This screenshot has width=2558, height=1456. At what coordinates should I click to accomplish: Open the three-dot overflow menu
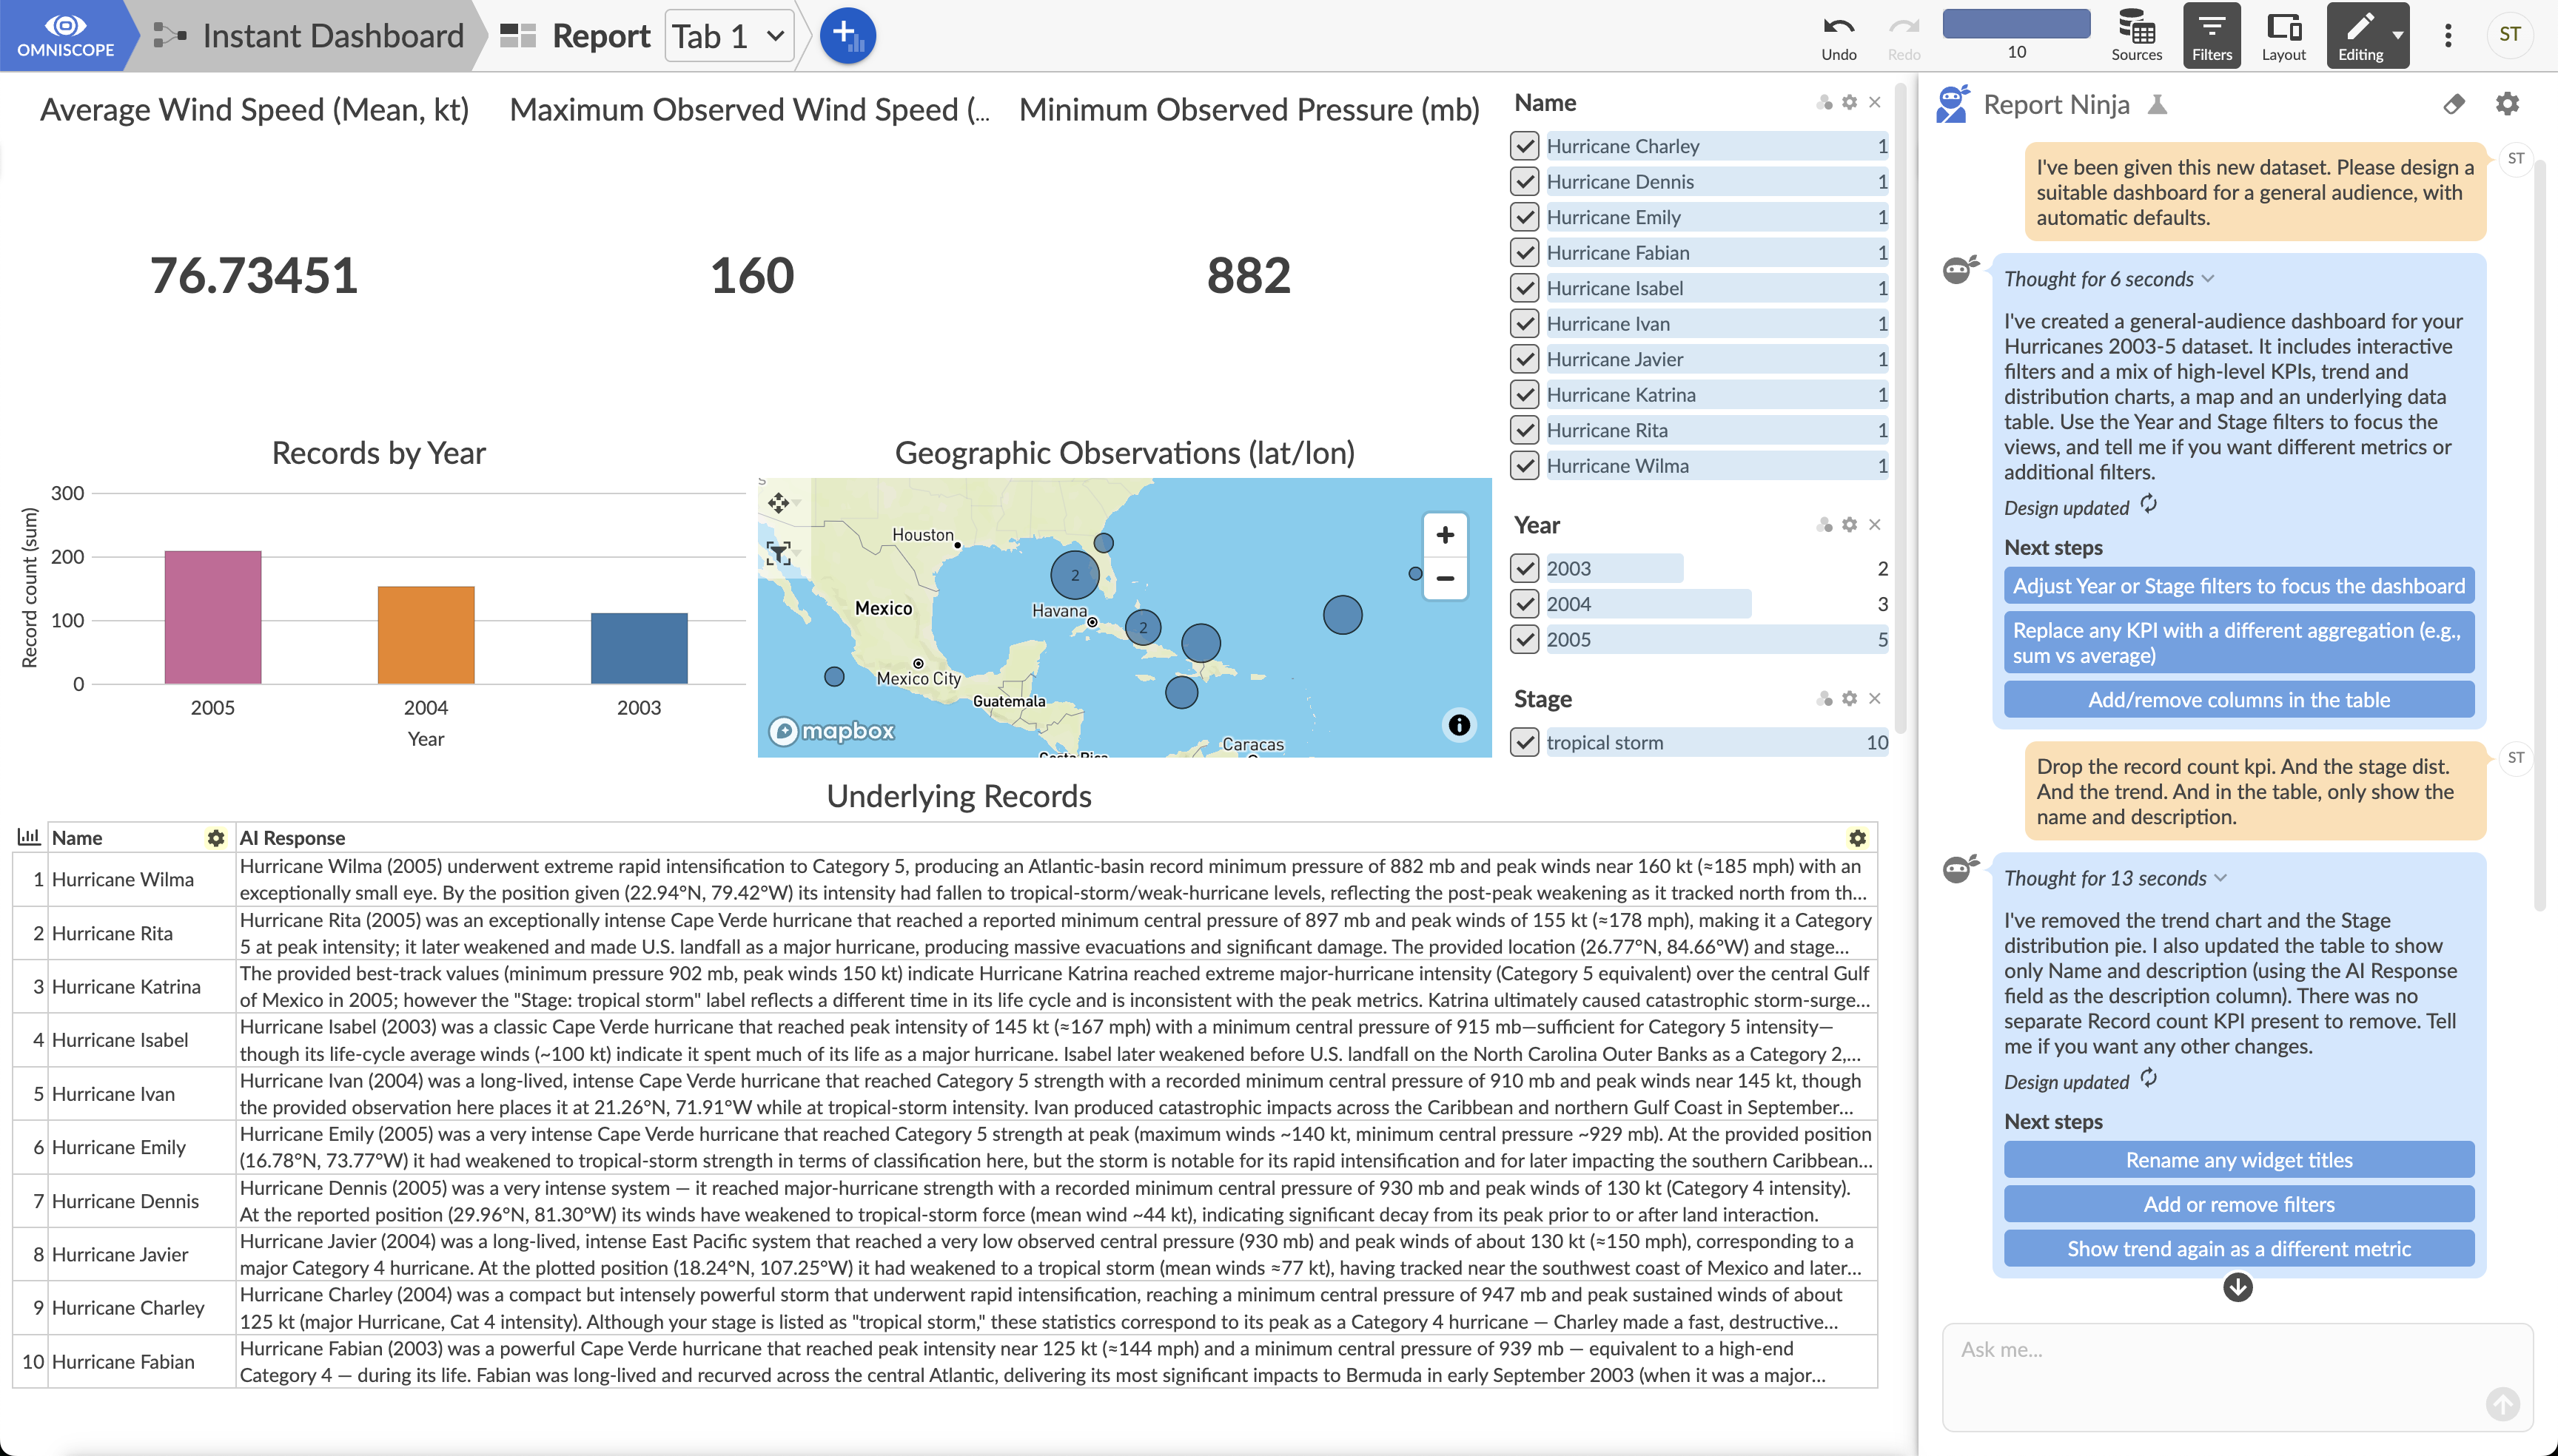[x=2448, y=36]
